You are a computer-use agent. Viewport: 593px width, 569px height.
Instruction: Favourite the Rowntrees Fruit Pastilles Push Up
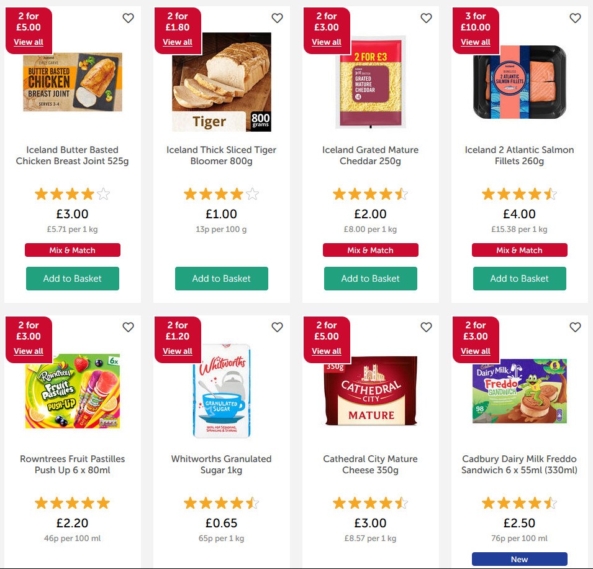click(129, 327)
